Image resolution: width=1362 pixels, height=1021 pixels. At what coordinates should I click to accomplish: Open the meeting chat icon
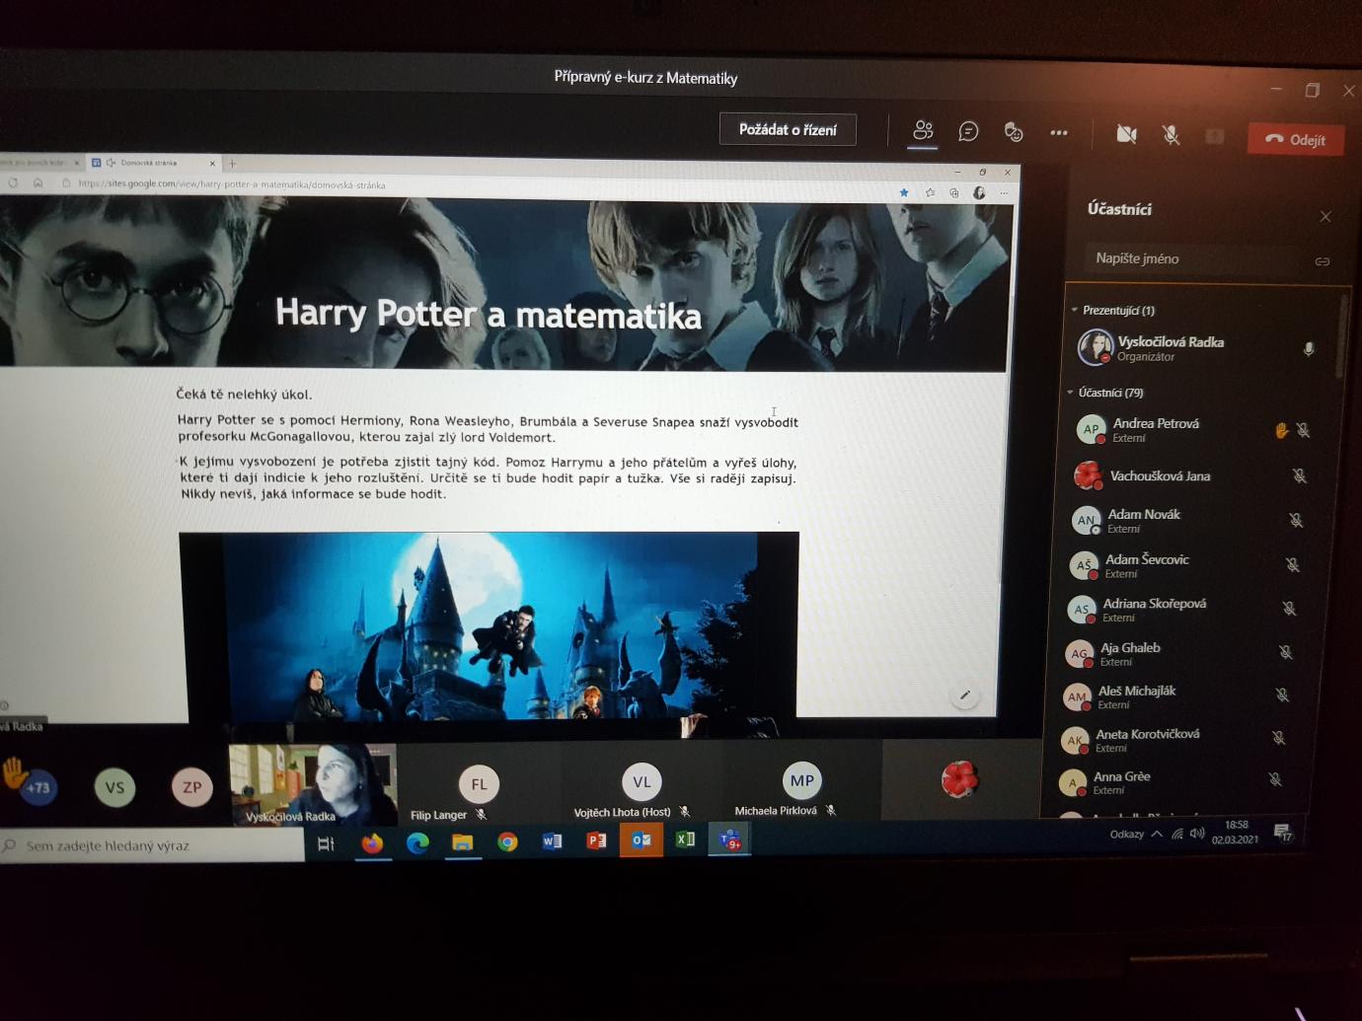tap(968, 131)
